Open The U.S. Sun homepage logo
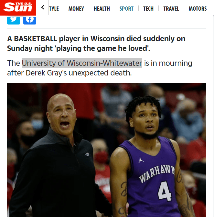 [x=18, y=8]
